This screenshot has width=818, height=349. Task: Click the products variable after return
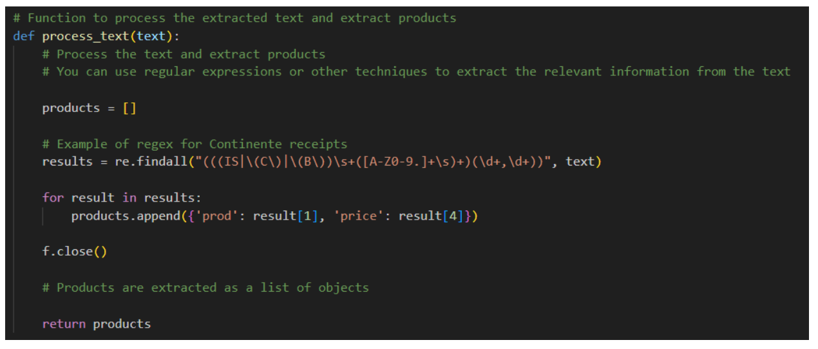(122, 324)
